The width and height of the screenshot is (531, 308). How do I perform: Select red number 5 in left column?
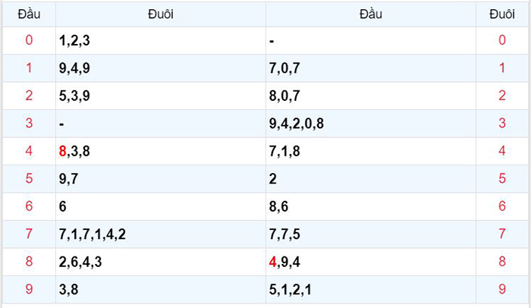tap(29, 178)
